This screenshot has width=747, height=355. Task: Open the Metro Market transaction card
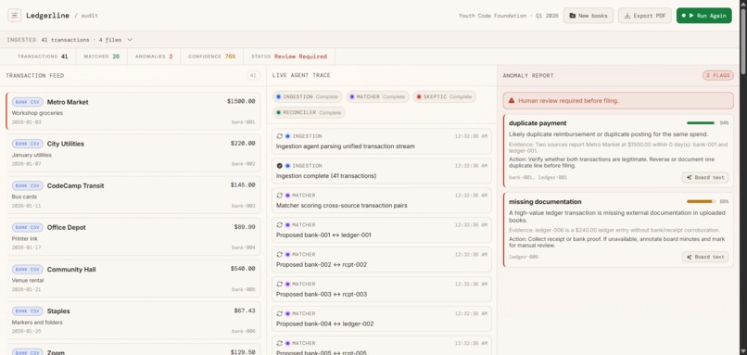[x=133, y=111]
